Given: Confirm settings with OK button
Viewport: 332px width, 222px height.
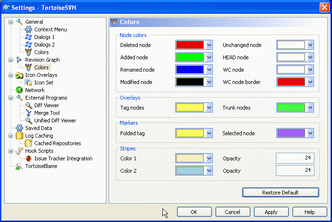Looking at the screenshot, I should point(194,212).
